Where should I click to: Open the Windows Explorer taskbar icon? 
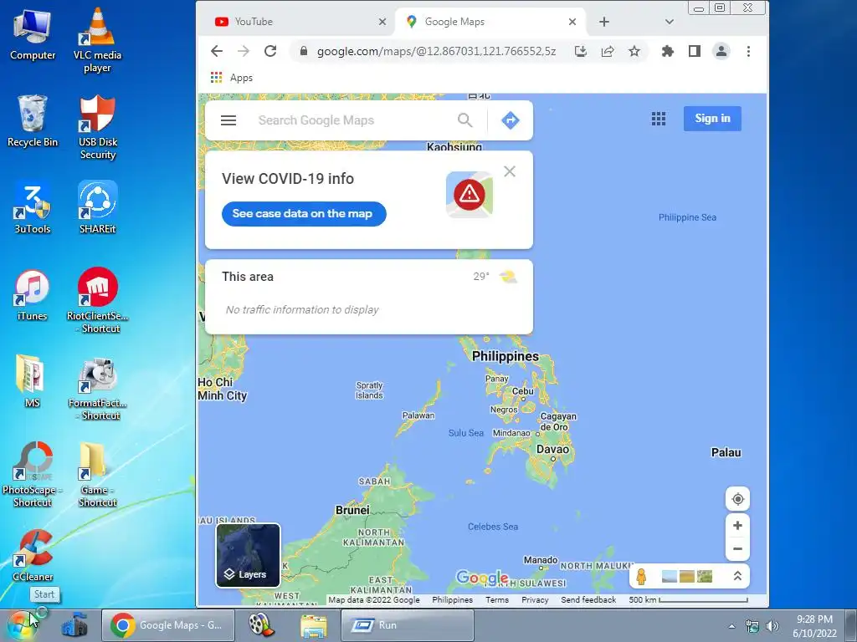pyautogui.click(x=314, y=625)
